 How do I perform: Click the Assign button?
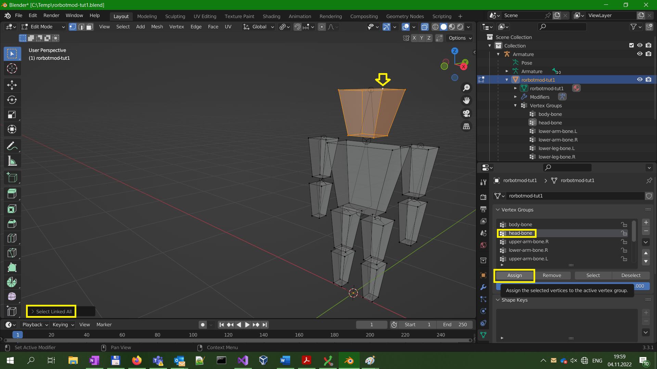click(x=514, y=275)
